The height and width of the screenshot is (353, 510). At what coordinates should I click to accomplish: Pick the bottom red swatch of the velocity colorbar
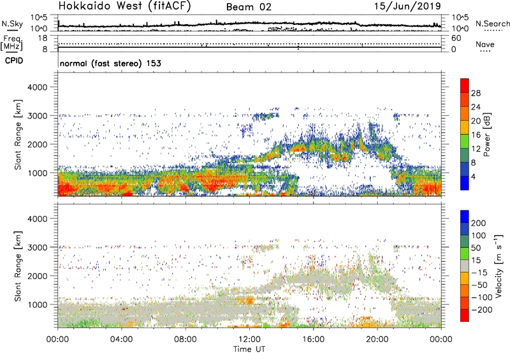tap(465, 315)
